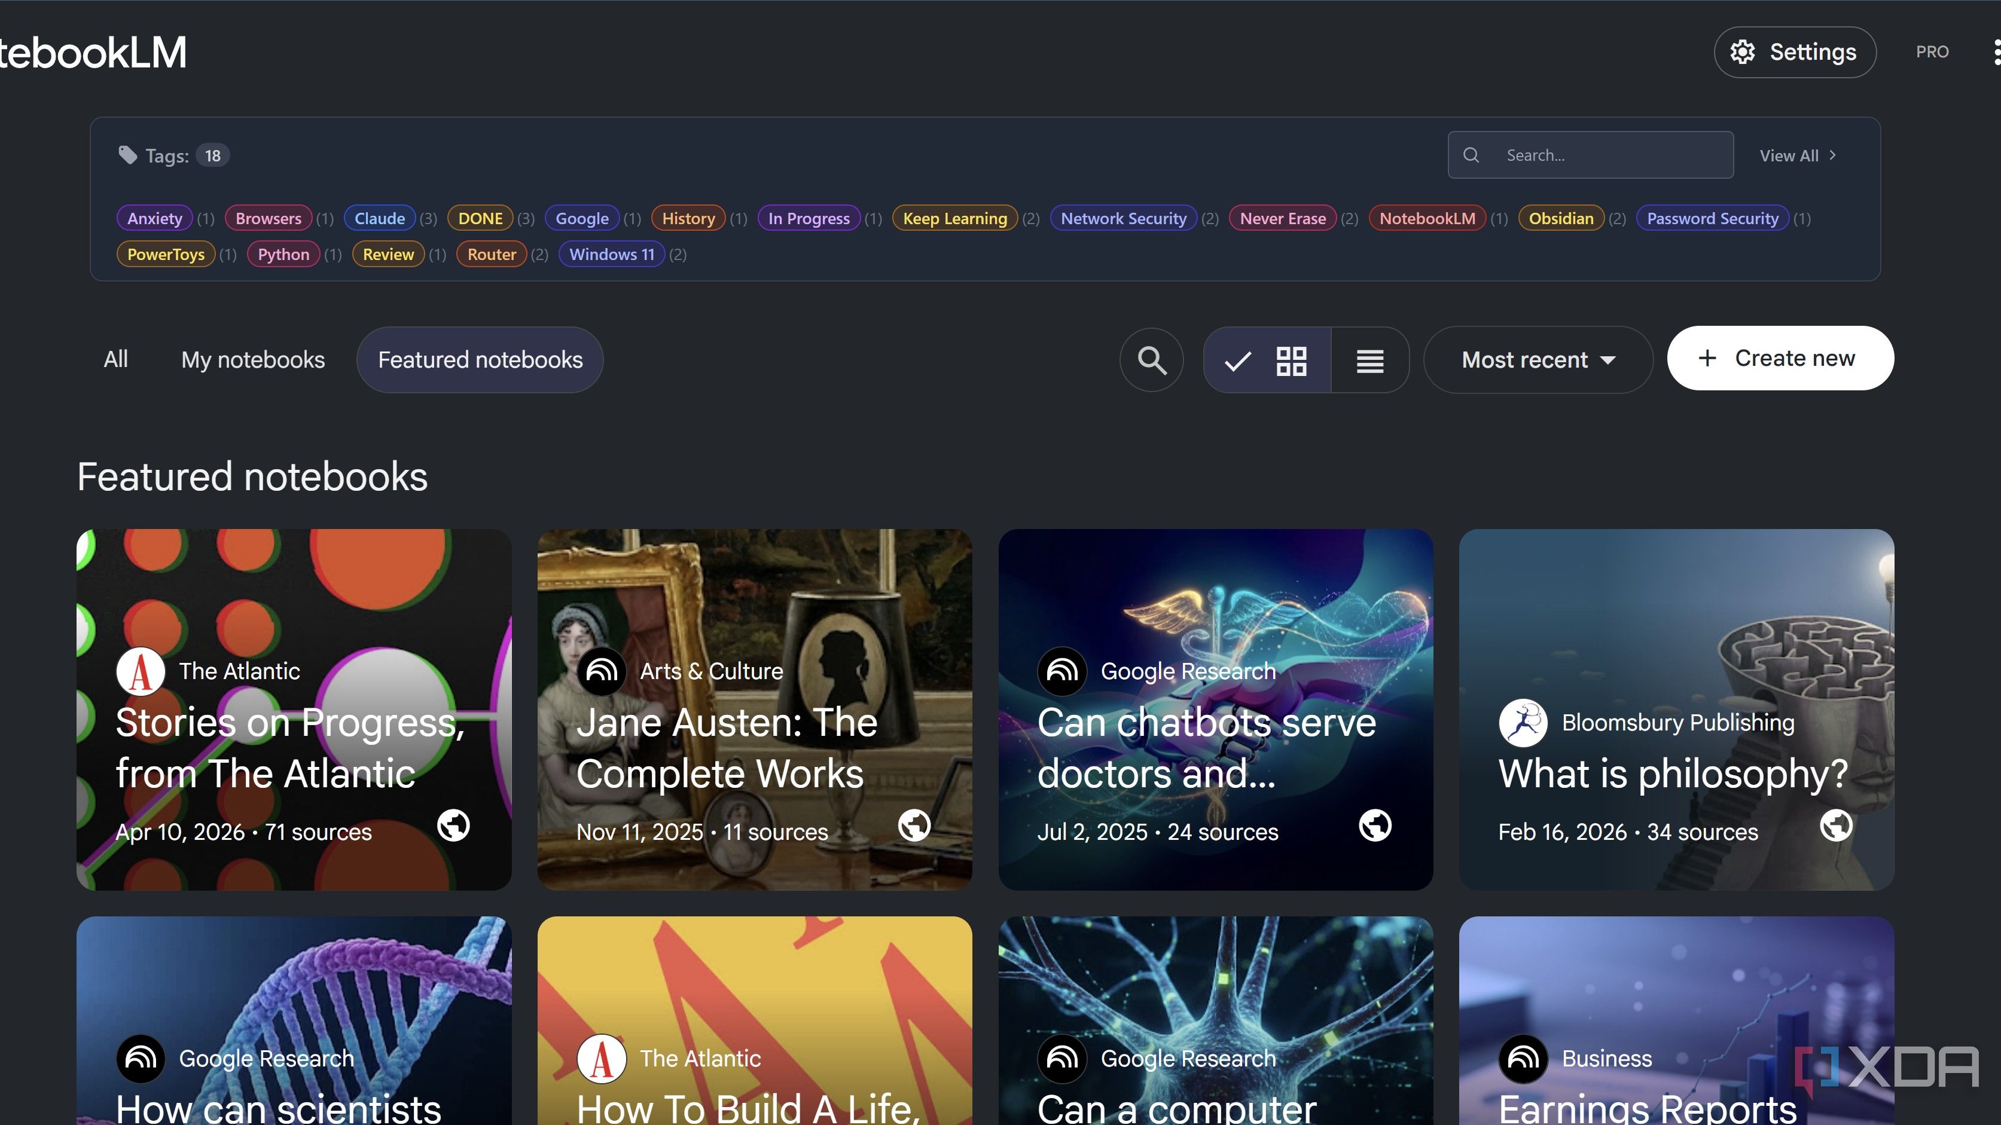Open the Can chatbots serve doctors notebook

tap(1216, 710)
